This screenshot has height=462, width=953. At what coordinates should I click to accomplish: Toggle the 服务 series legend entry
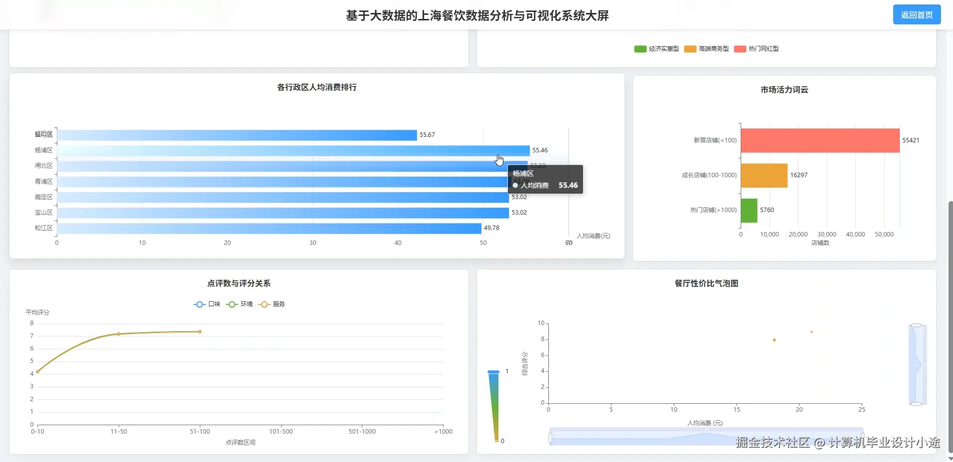tap(272, 304)
